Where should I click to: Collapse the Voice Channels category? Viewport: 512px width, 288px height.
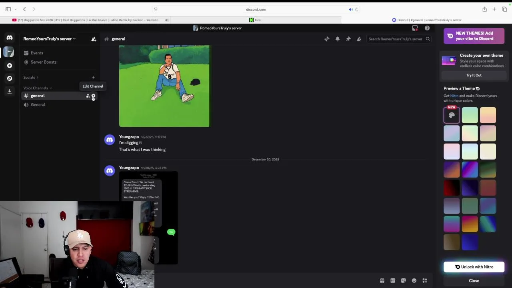point(38,88)
